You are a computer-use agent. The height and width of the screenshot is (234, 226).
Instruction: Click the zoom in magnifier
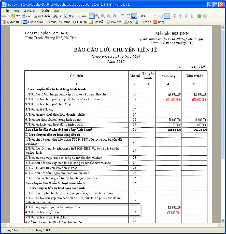coord(103,16)
